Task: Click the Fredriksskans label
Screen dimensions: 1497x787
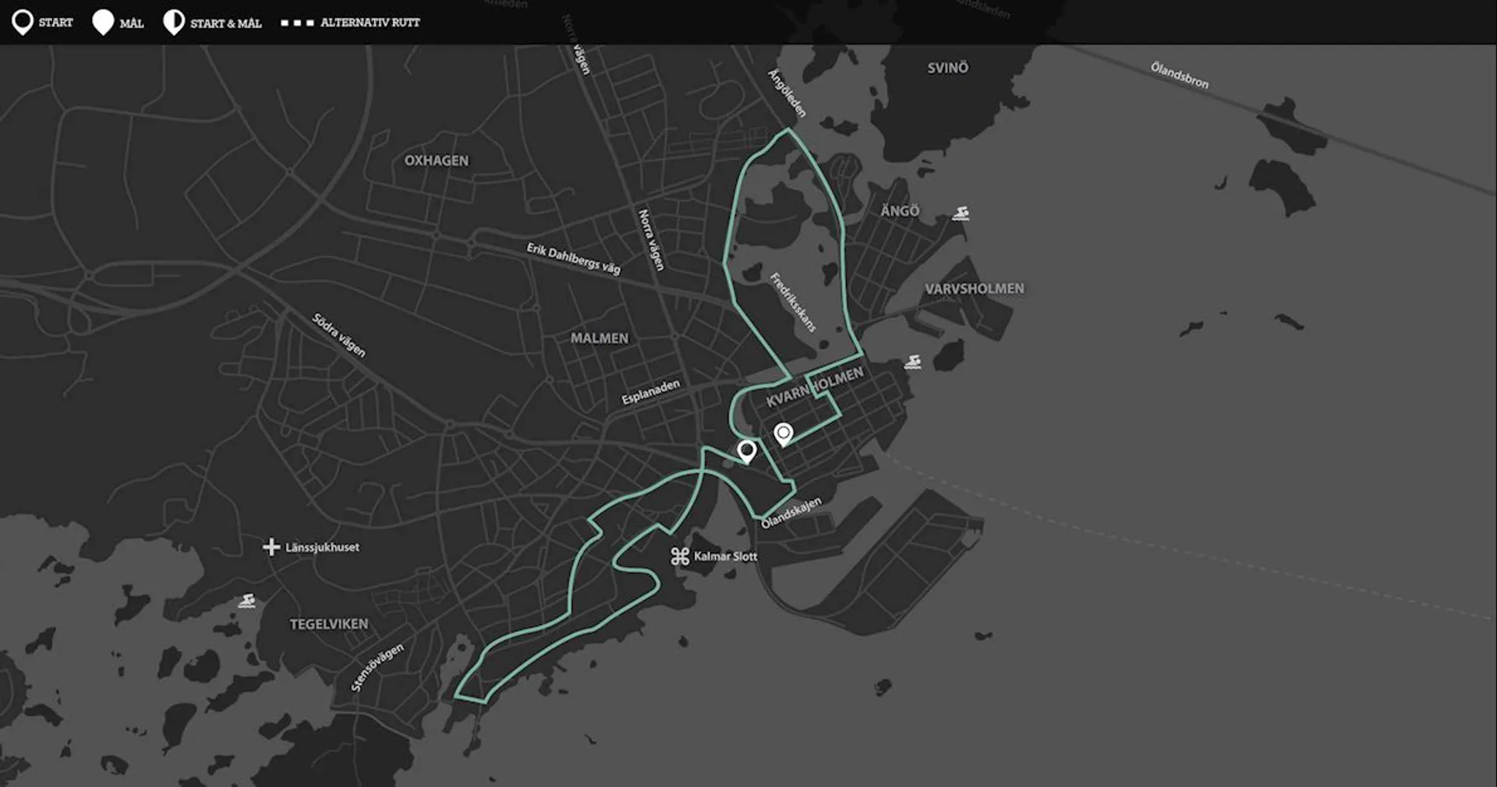Action: point(793,302)
